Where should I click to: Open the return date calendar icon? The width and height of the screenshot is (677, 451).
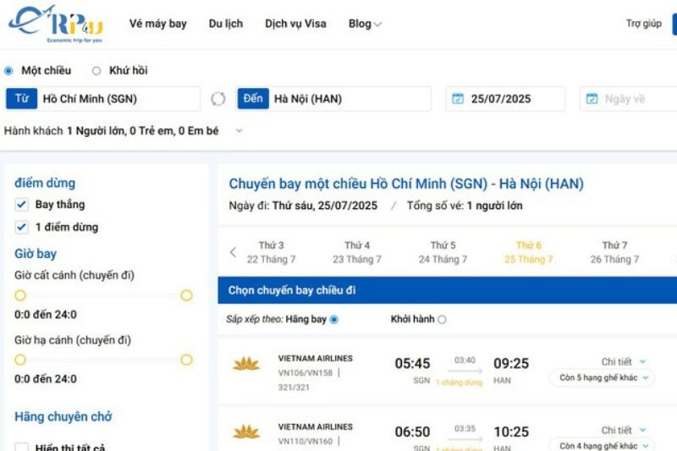(592, 99)
